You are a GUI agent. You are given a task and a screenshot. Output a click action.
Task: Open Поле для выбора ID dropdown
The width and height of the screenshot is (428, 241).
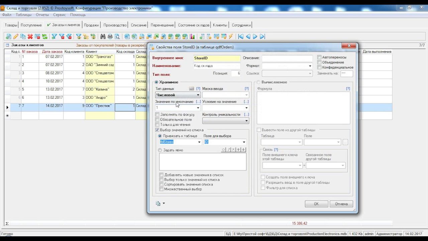[244, 142]
